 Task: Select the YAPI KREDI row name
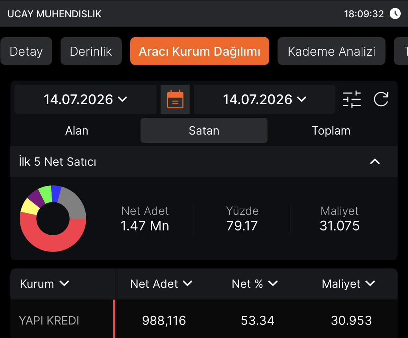coord(49,320)
